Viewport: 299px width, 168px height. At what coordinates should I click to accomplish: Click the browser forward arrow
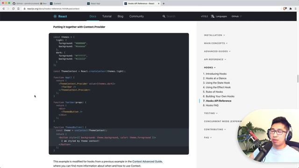tap(8, 9)
